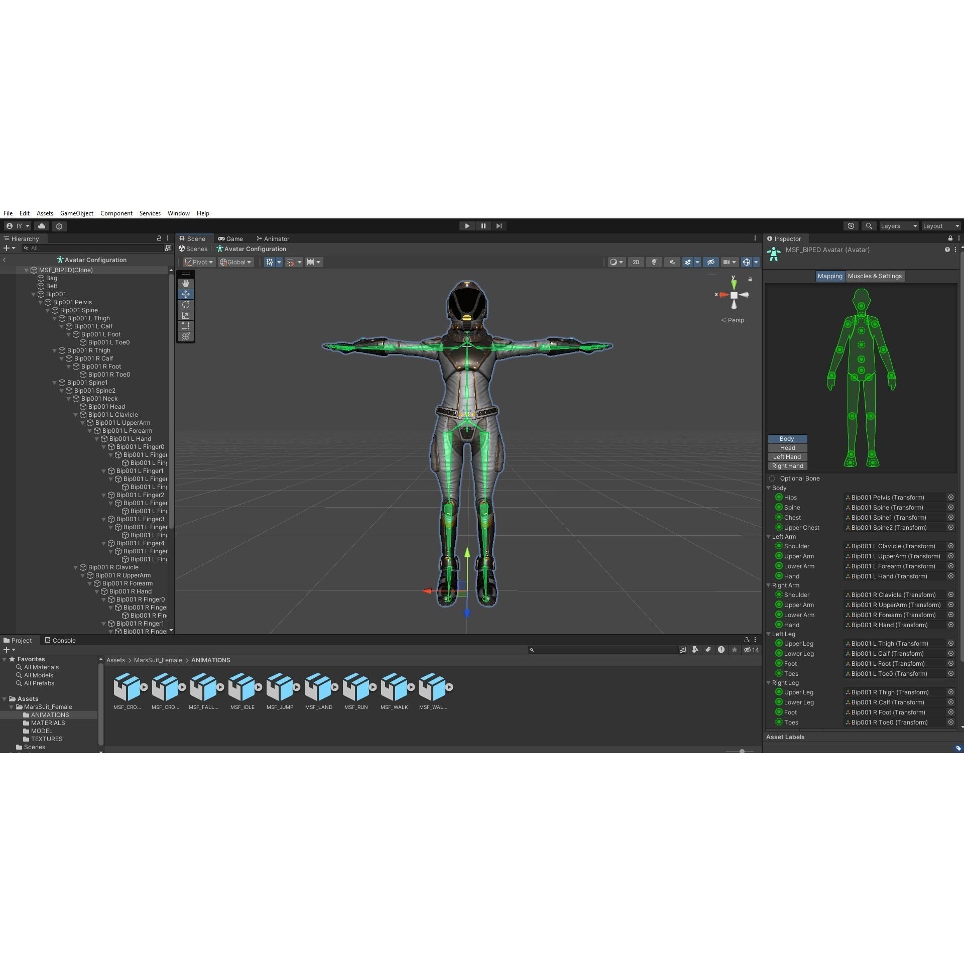Open the Pivot handle position dropdown
The image size is (964, 964).
[199, 262]
